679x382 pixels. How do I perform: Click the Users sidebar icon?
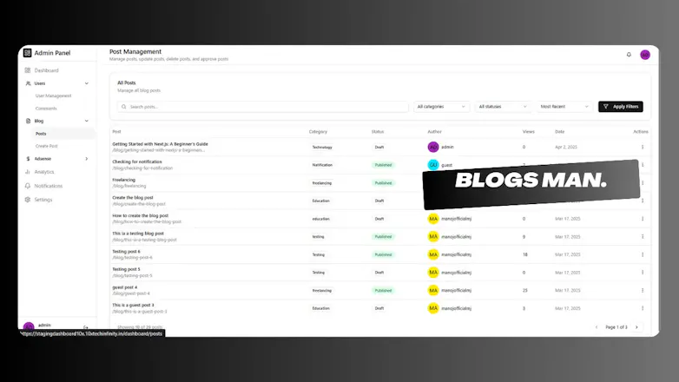(28, 83)
